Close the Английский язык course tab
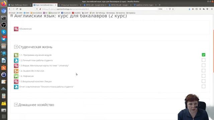 point(56,5)
